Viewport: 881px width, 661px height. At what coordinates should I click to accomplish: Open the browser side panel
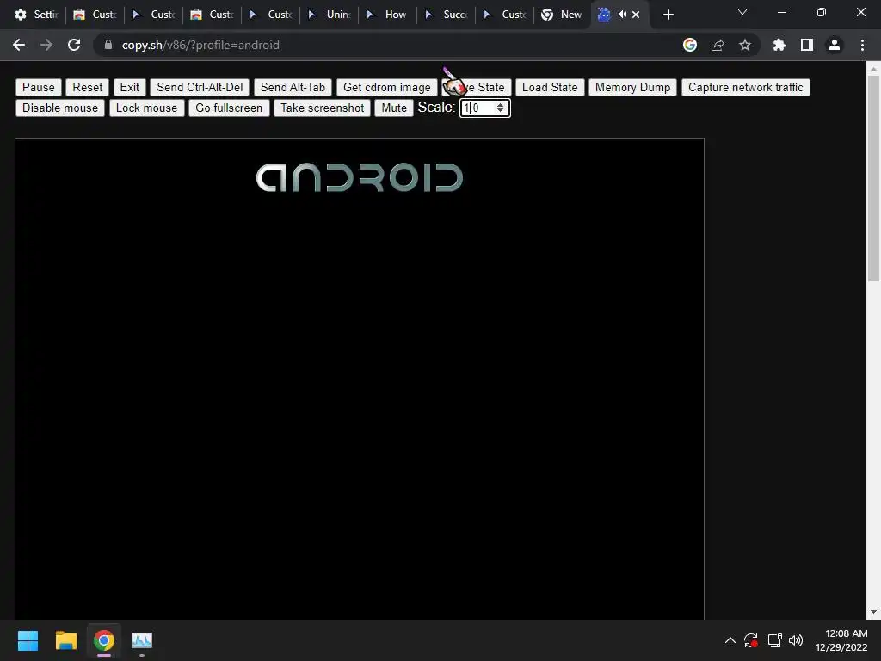[x=807, y=45]
